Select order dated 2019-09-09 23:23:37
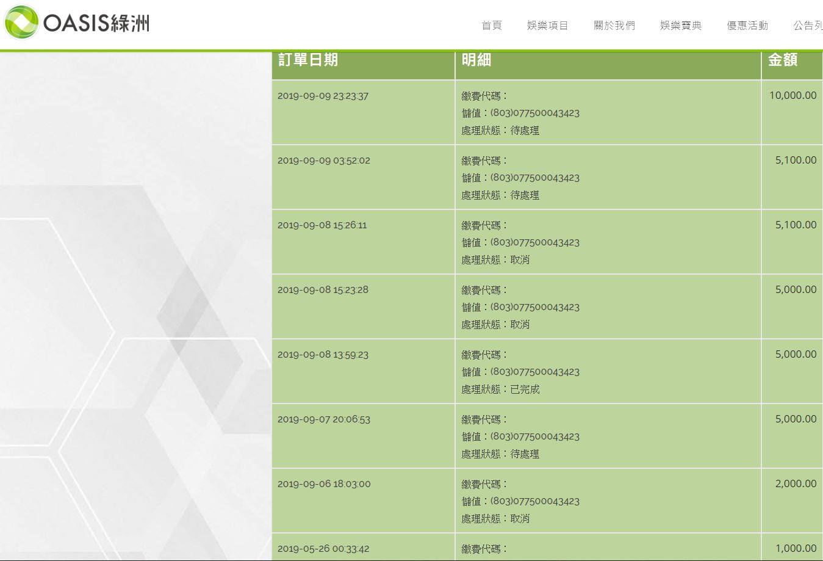The height and width of the screenshot is (561, 823). pyautogui.click(x=323, y=96)
